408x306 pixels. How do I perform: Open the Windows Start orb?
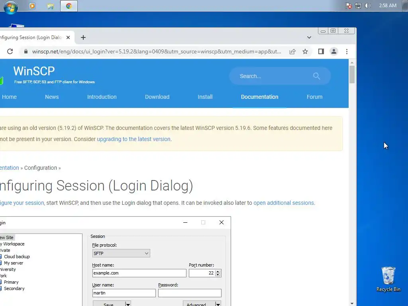[11, 6]
